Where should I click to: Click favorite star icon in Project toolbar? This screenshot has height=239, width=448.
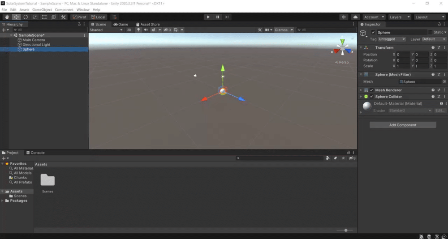point(344,158)
